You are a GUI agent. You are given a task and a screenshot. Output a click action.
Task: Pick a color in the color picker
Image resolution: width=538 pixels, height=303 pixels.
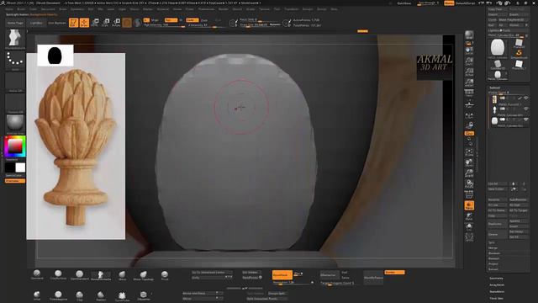click(x=15, y=146)
